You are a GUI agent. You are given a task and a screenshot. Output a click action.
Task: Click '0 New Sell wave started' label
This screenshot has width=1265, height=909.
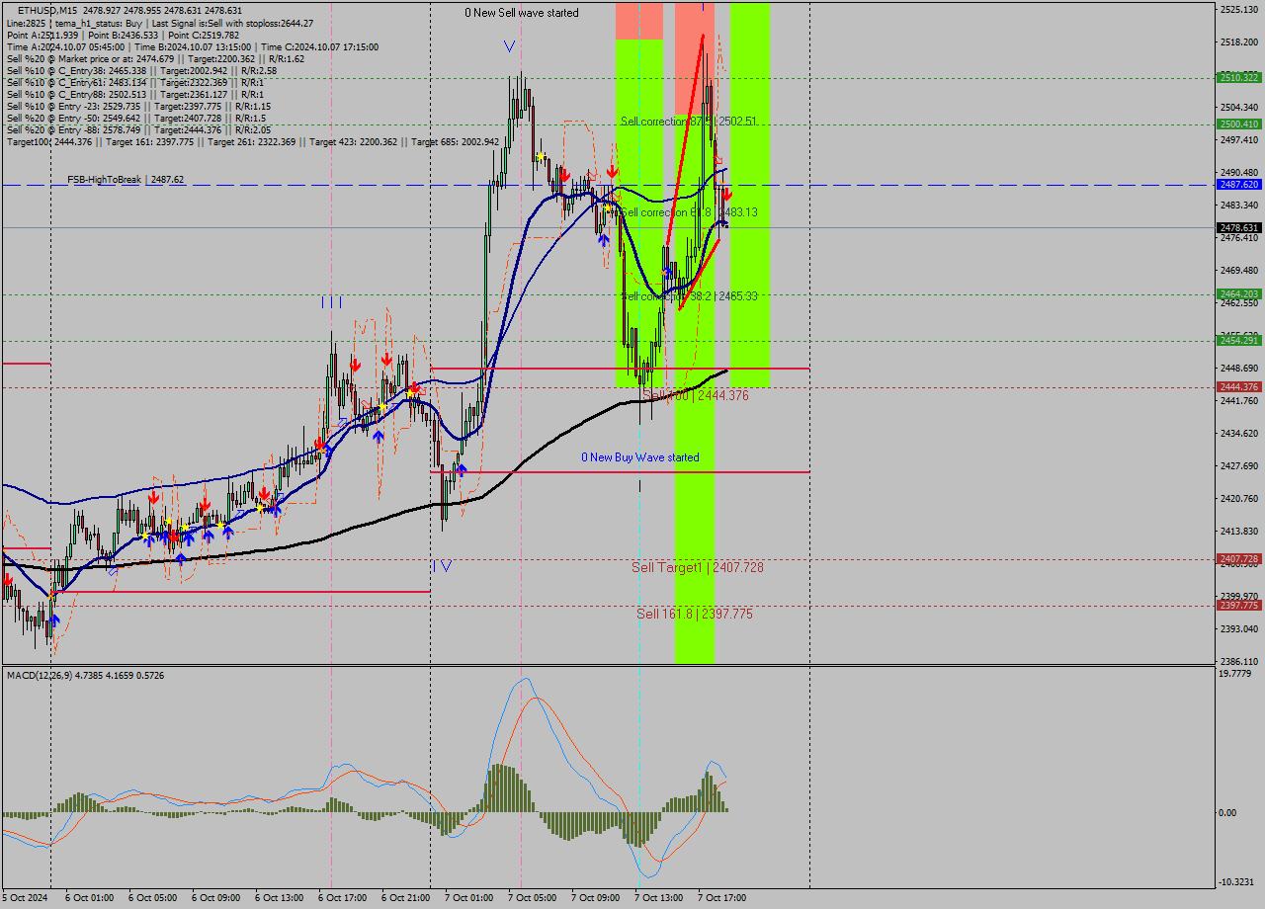[522, 13]
